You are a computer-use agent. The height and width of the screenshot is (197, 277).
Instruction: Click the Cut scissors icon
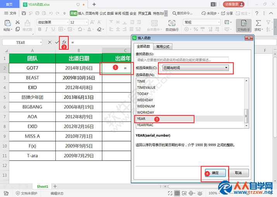pos(17,22)
